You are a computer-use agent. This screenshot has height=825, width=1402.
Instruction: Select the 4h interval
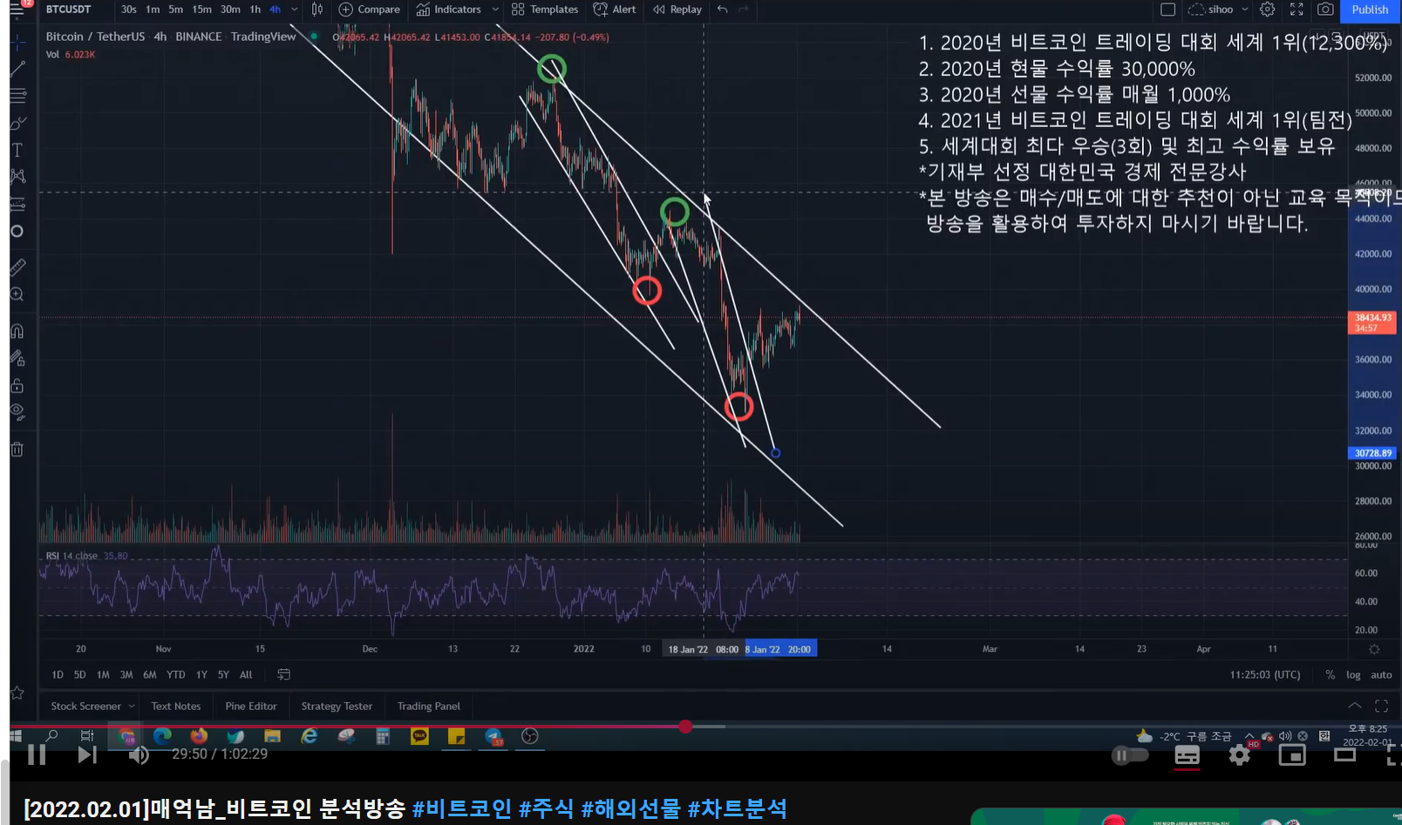tap(275, 10)
